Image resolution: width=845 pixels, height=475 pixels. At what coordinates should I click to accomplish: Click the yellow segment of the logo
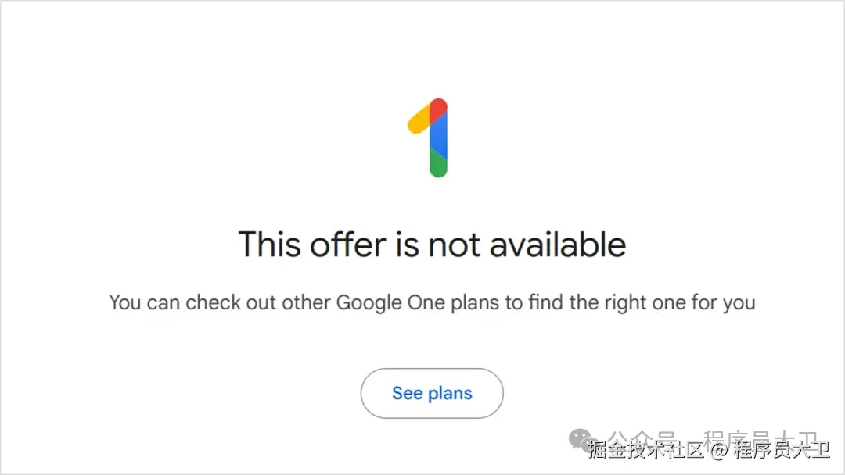coord(419,120)
